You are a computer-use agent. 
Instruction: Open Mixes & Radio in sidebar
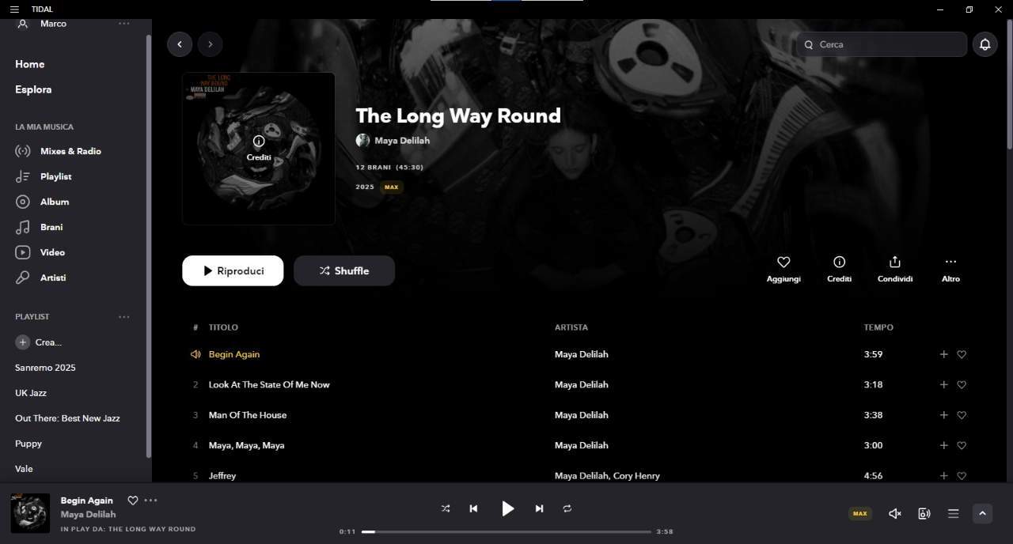pos(70,151)
